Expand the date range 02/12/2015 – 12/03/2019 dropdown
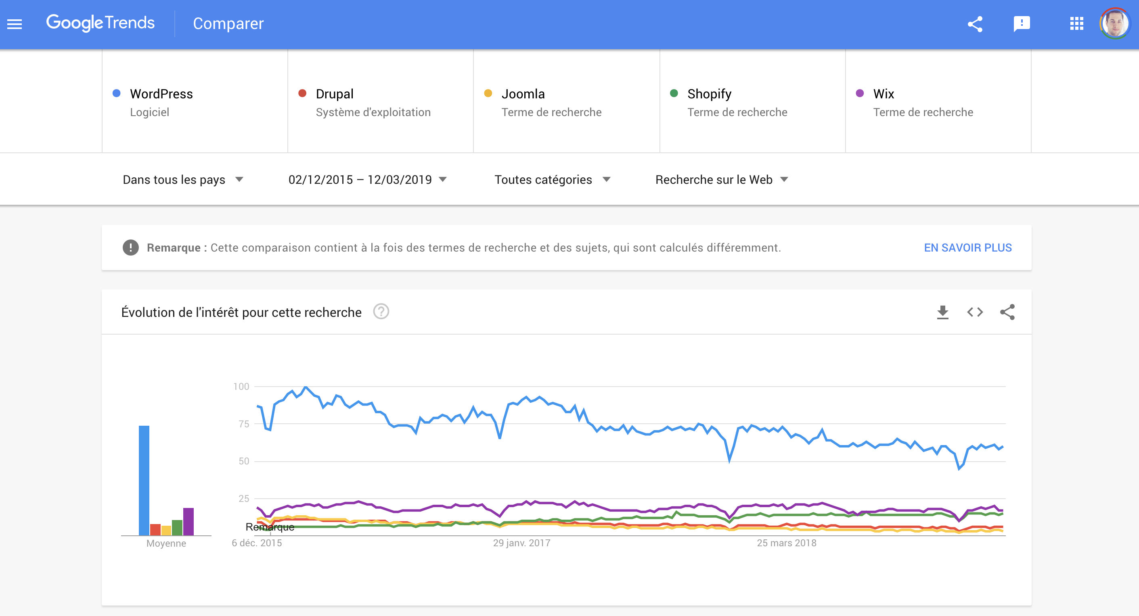1139x616 pixels. click(367, 179)
